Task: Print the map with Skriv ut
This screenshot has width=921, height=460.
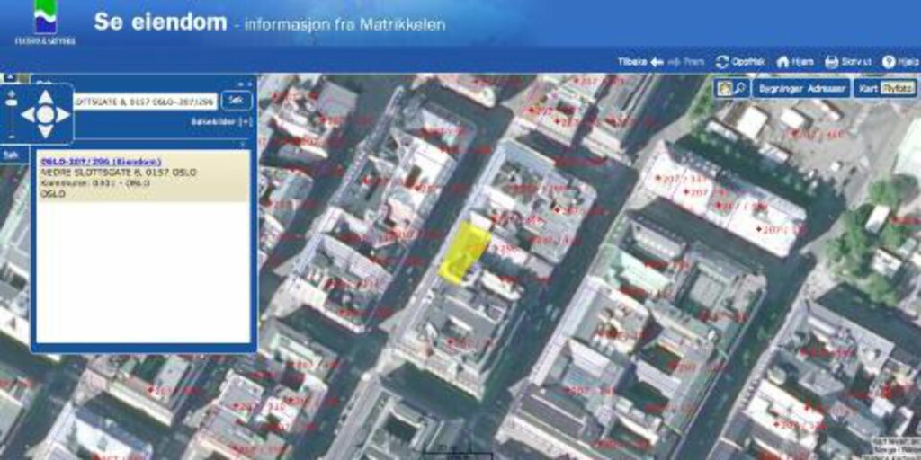Action: coord(850,62)
